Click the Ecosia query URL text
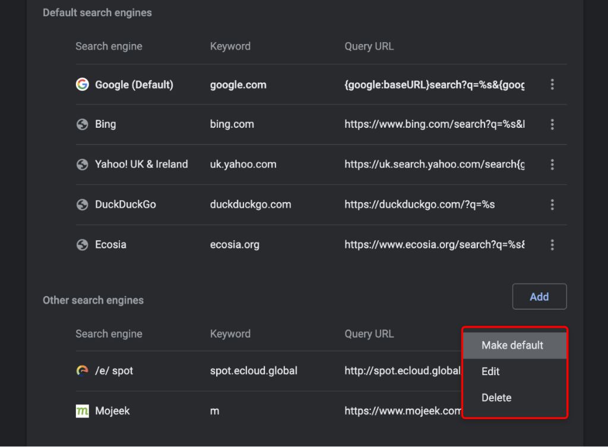This screenshot has height=447, width=608. tap(434, 245)
